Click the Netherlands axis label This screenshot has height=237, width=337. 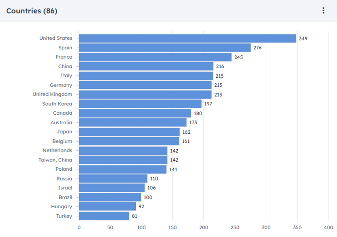point(57,150)
